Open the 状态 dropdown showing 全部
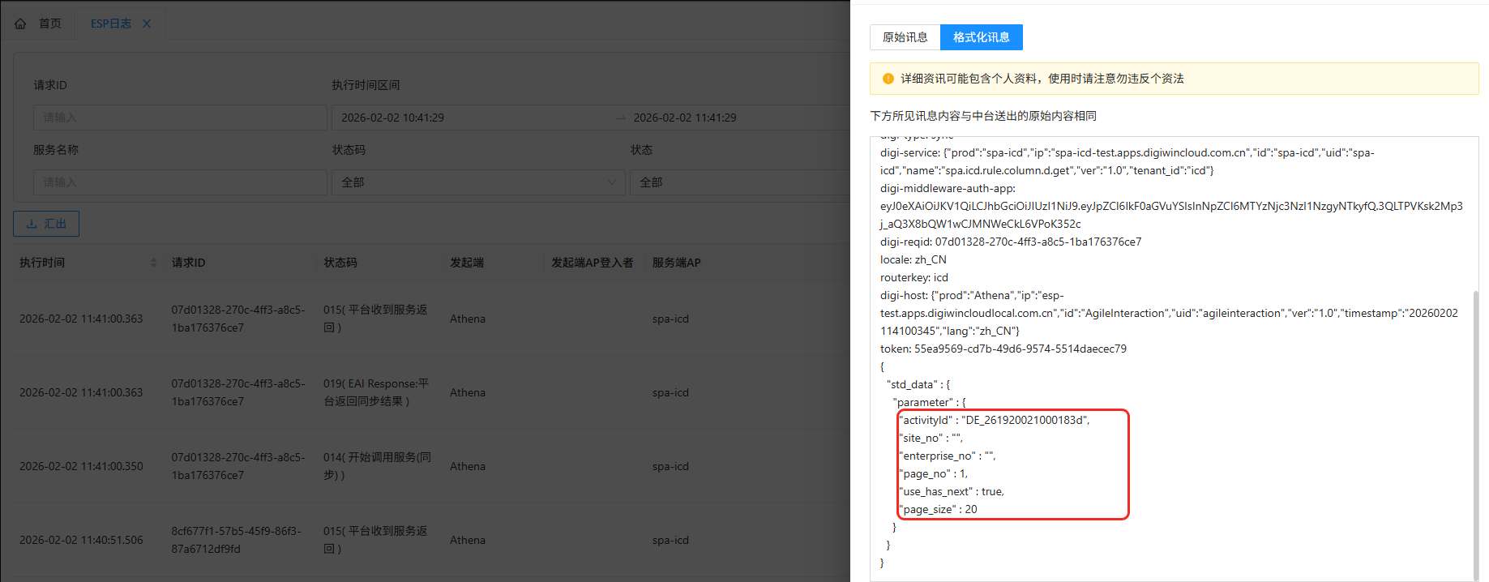Image resolution: width=1489 pixels, height=582 pixels. coord(738,182)
